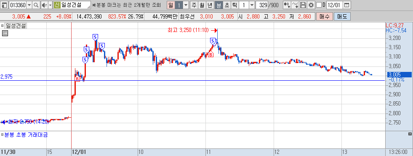The height and width of the screenshot is (156, 413).
Task: Select the 일 (daily) chart period button
Action: click(171, 5)
